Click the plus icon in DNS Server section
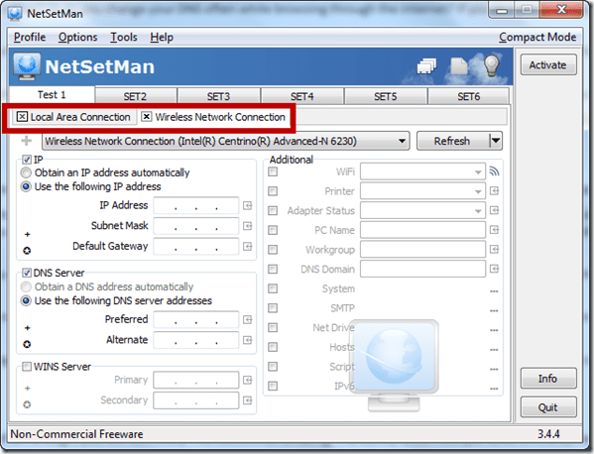Screen dimensions: 594x454 click(x=28, y=328)
